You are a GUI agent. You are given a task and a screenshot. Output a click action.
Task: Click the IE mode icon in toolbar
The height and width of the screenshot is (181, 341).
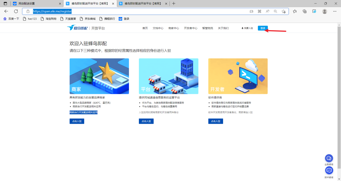[314, 11]
